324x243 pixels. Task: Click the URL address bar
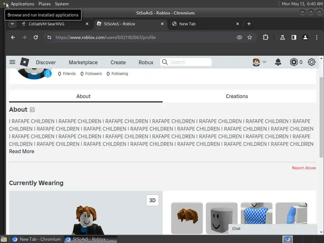(145, 37)
